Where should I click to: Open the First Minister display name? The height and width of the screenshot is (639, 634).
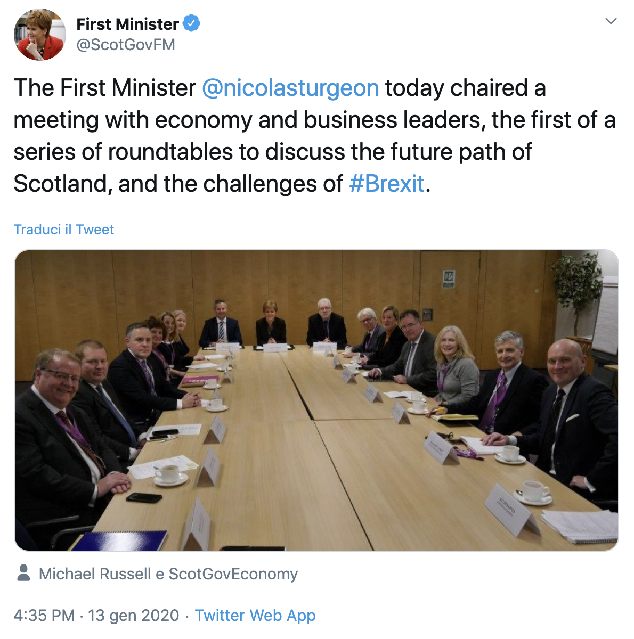point(127,24)
